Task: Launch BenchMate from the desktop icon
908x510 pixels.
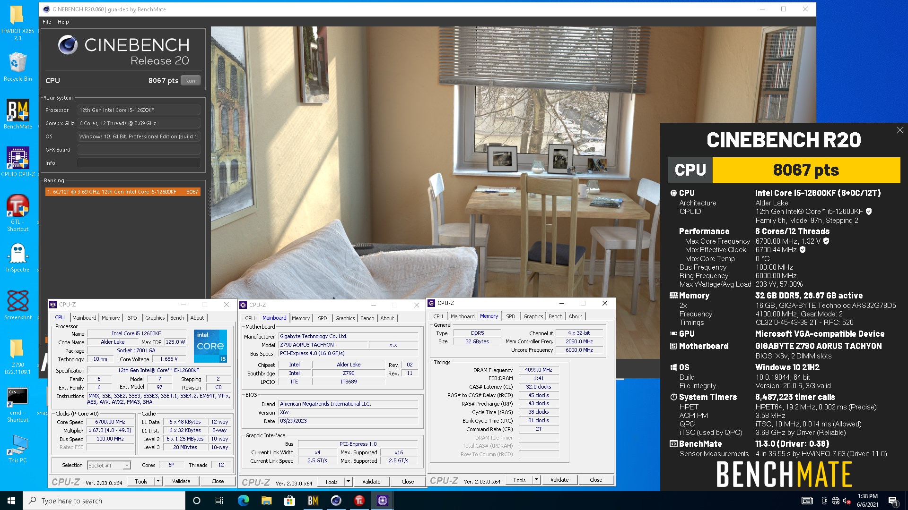Action: coord(17,114)
